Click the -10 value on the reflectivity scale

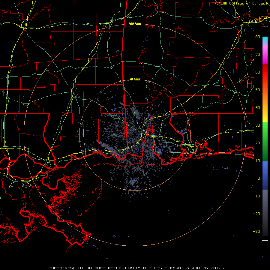pyautogui.click(x=256, y=196)
